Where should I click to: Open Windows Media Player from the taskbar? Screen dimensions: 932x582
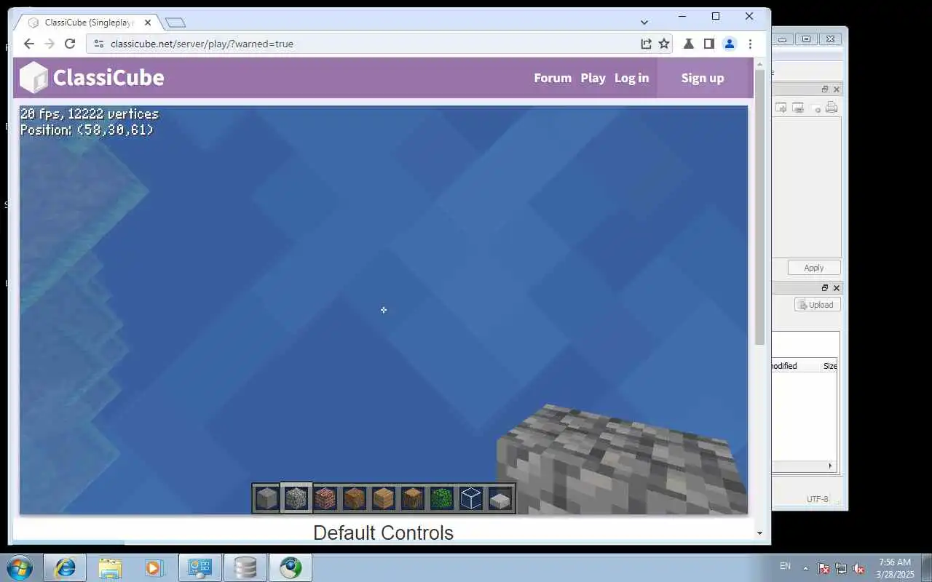[154, 567]
